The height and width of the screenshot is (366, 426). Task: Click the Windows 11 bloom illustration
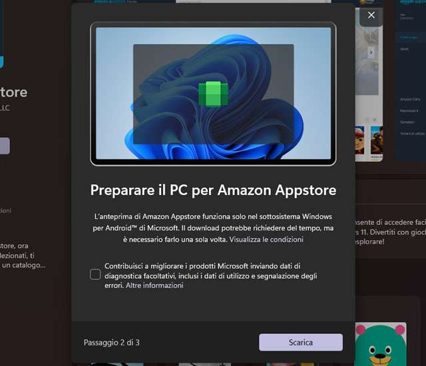point(213,93)
